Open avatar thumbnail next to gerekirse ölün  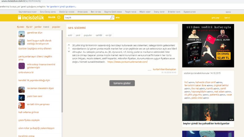[22, 34]
